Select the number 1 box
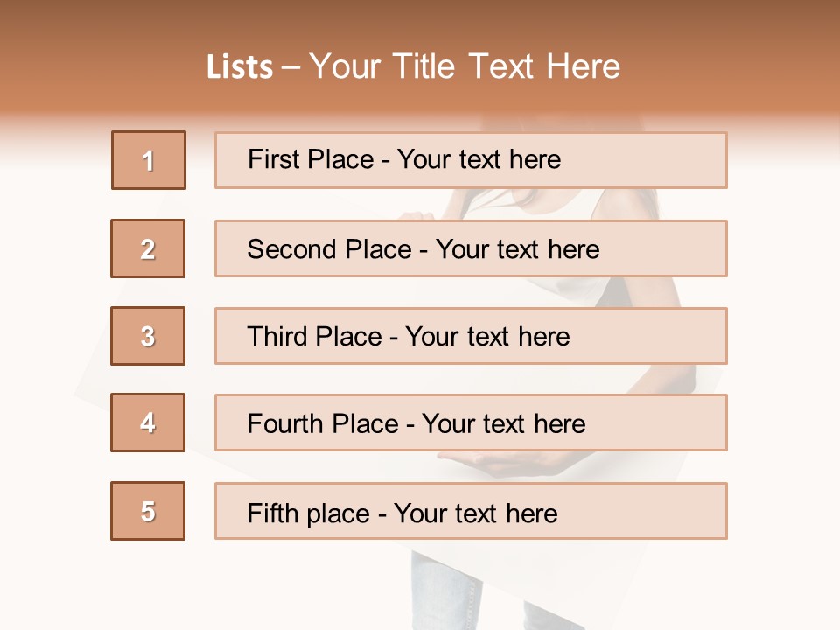 point(149,160)
